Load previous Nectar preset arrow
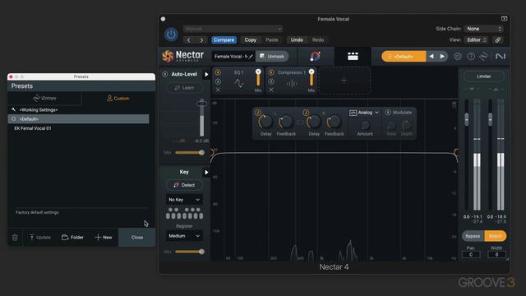The height and width of the screenshot is (296, 526). 431,57
